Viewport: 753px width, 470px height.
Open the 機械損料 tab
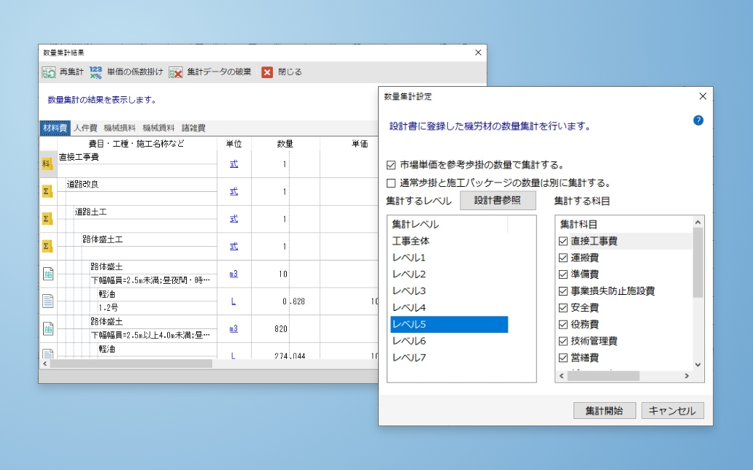pos(119,128)
